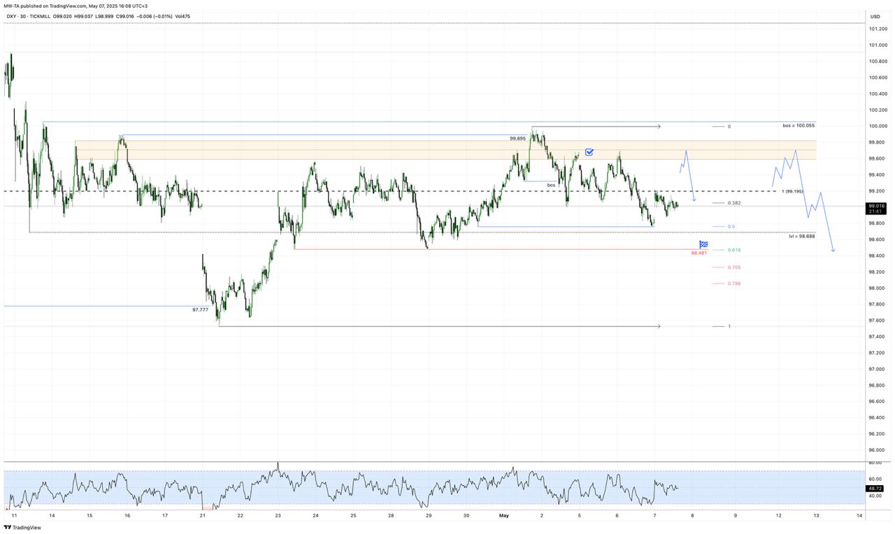This screenshot has width=895, height=534.
Task: Select the current price label 99.016
Action: (x=877, y=206)
